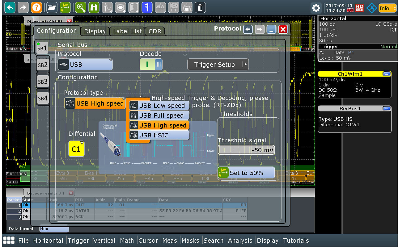Open the Masks menu
Screen dimensions: 398x247
(x=190, y=241)
